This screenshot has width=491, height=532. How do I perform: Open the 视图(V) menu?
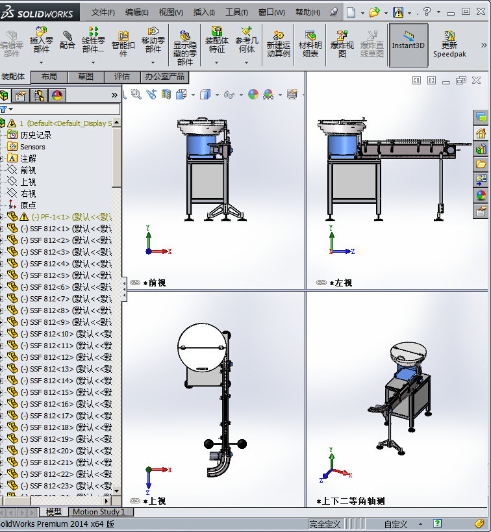(x=171, y=12)
